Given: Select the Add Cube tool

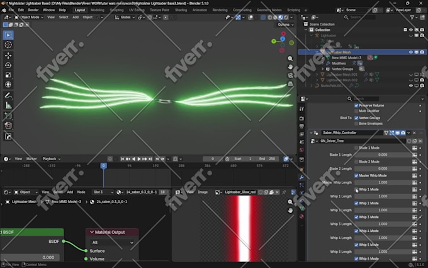Looking at the screenshot, I should pos(8,115).
